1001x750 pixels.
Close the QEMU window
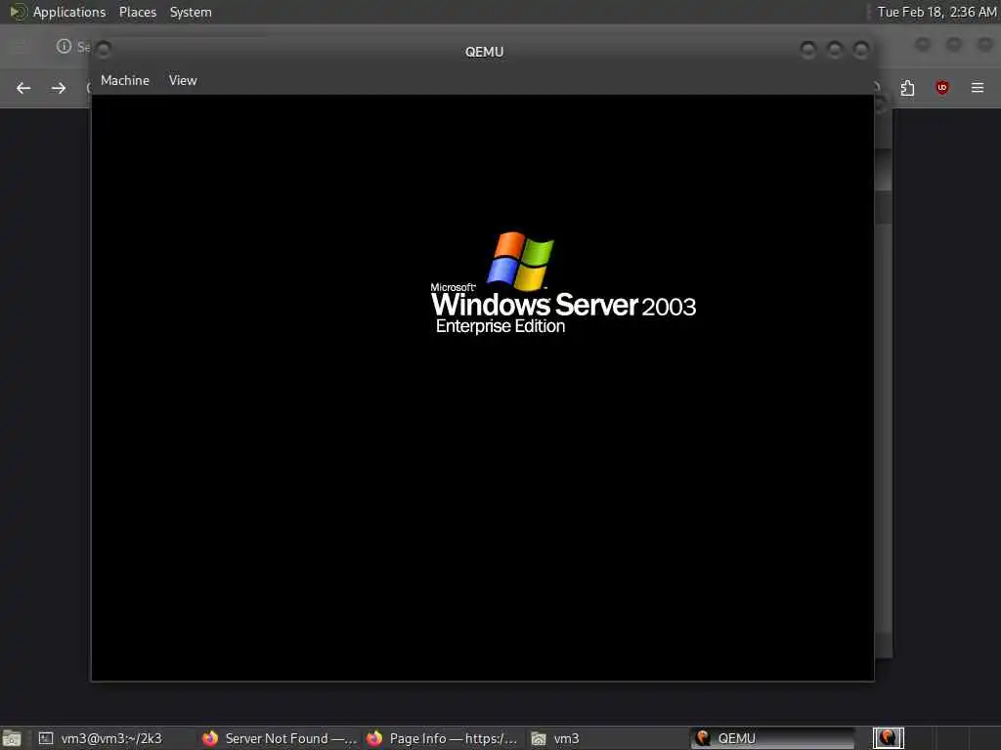pos(861,50)
